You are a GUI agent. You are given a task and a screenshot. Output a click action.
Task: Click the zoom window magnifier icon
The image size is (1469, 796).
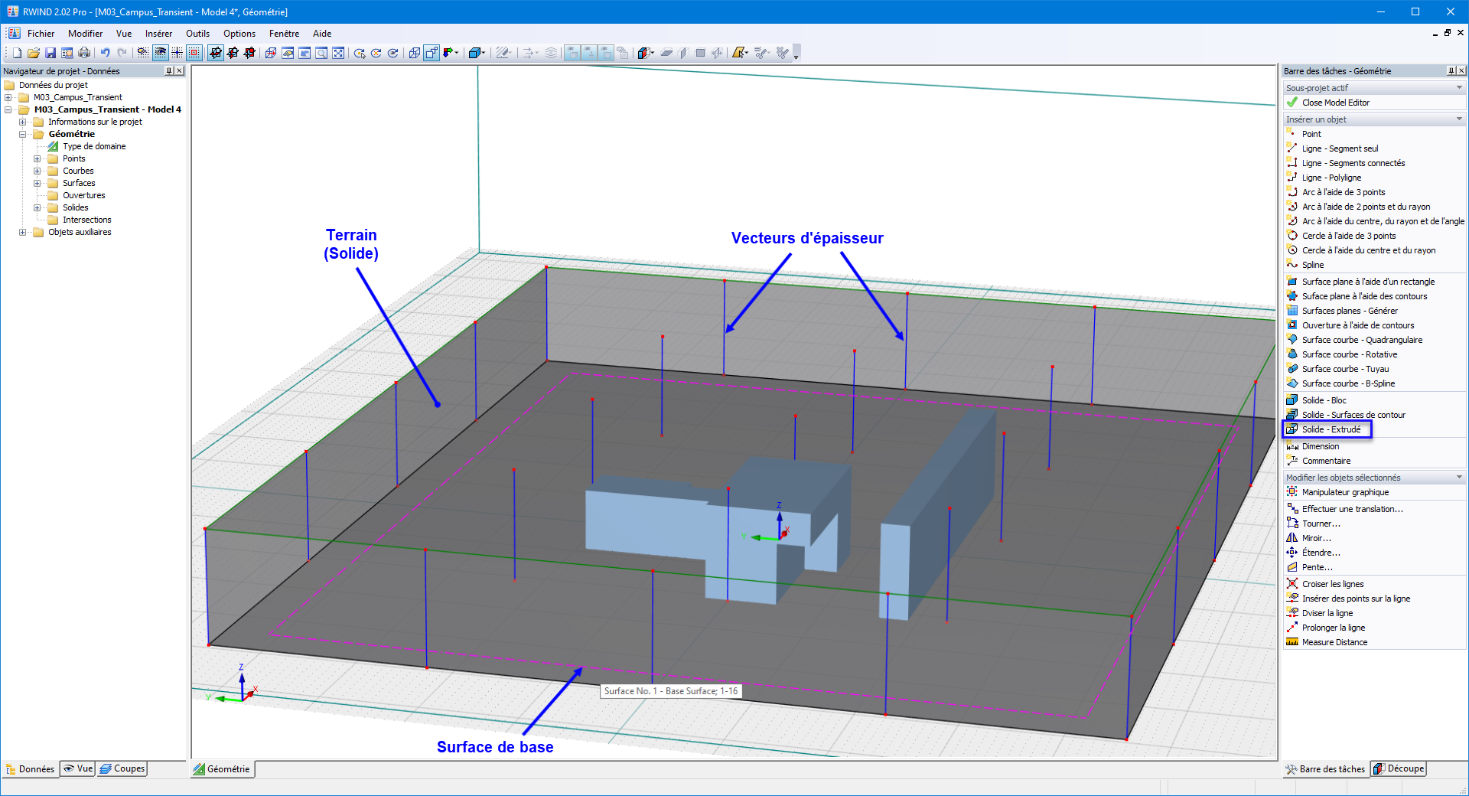tap(321, 53)
